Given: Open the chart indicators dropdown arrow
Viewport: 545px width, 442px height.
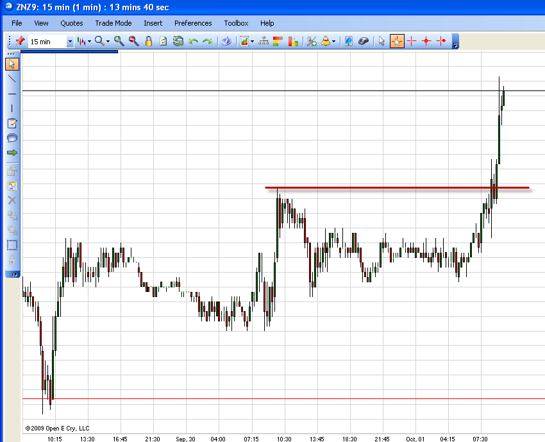Looking at the screenshot, I should (x=253, y=42).
